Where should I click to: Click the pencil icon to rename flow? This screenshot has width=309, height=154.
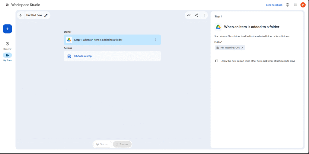pyautogui.click(x=46, y=15)
